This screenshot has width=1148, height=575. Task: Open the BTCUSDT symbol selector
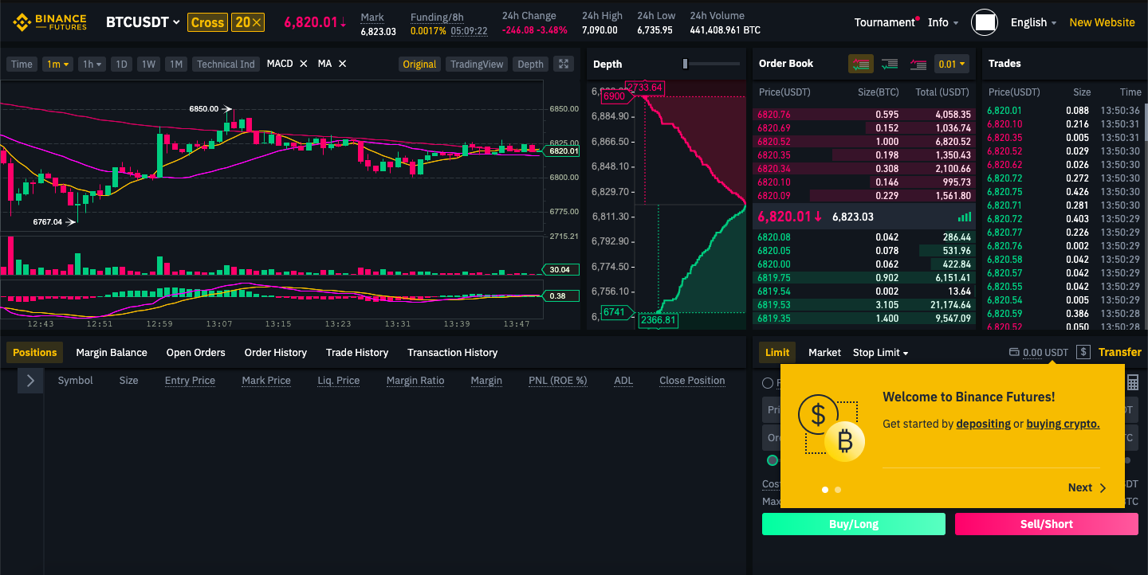[143, 22]
